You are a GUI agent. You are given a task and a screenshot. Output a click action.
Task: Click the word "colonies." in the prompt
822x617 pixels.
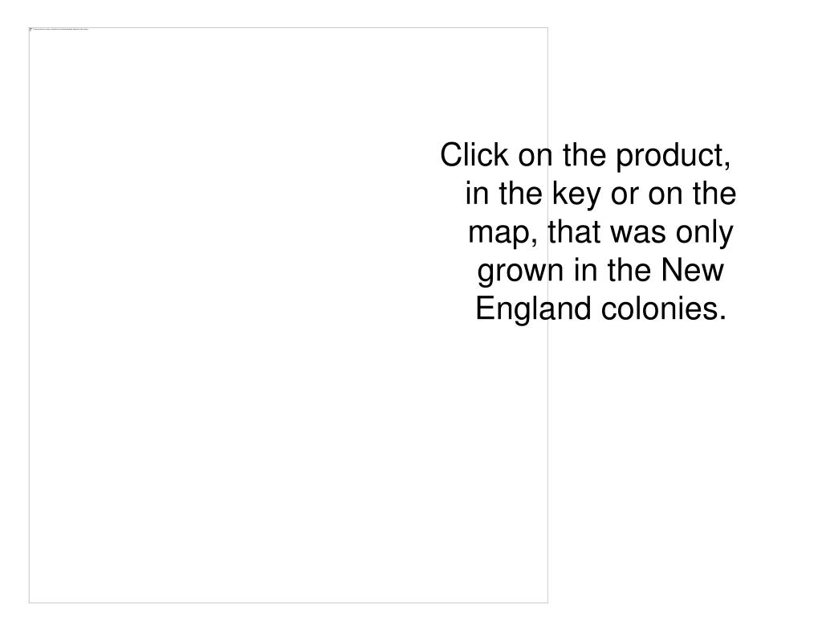coord(664,308)
